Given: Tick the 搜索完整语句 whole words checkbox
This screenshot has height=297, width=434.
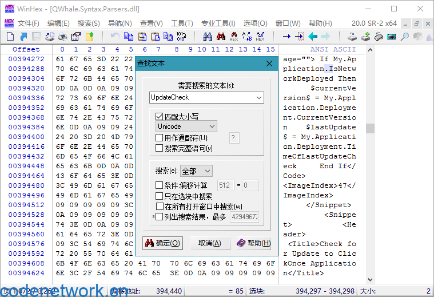Looking at the screenshot, I should tap(159, 148).
